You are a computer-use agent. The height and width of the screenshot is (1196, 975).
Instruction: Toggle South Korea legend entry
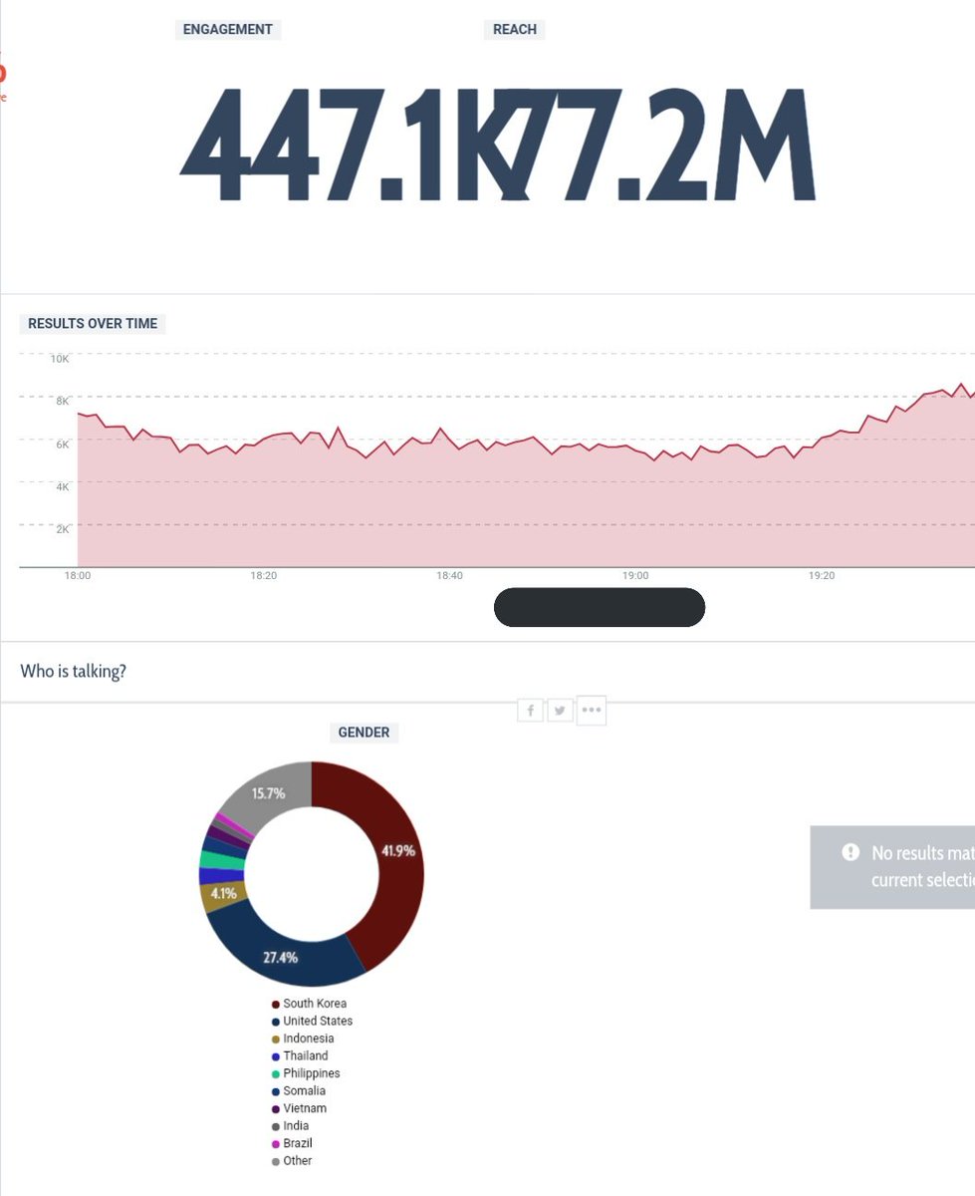[309, 1004]
